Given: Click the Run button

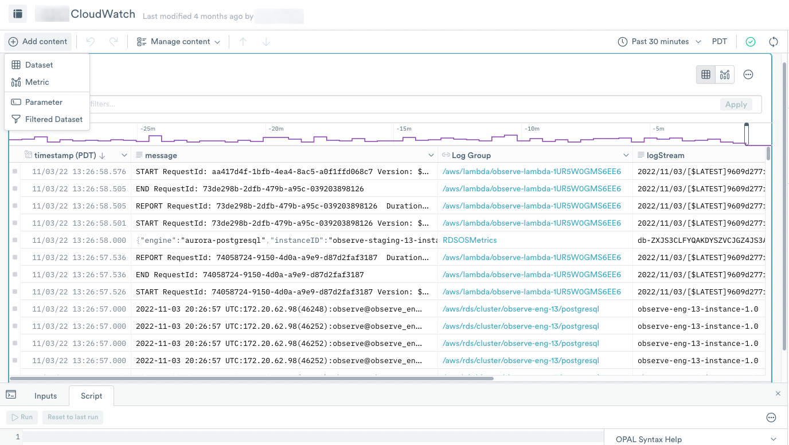Looking at the screenshot, I should click(22, 417).
